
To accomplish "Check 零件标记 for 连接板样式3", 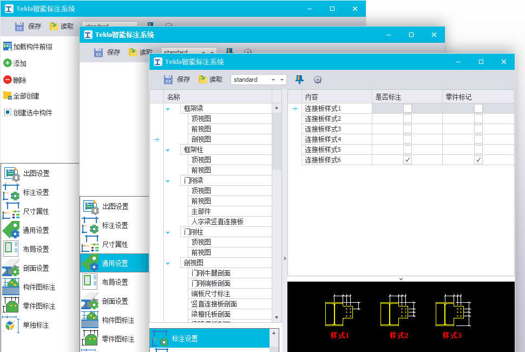I will pos(478,129).
